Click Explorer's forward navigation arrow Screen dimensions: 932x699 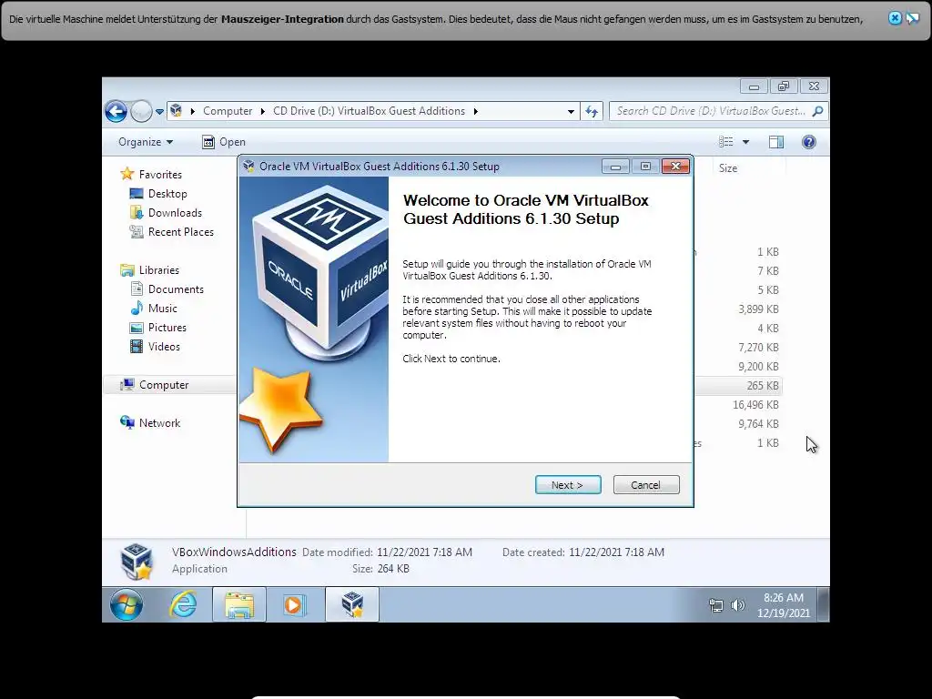[141, 111]
